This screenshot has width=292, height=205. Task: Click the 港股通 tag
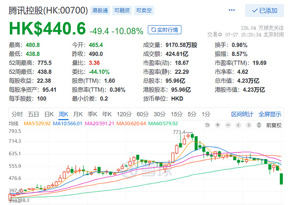pos(100,11)
